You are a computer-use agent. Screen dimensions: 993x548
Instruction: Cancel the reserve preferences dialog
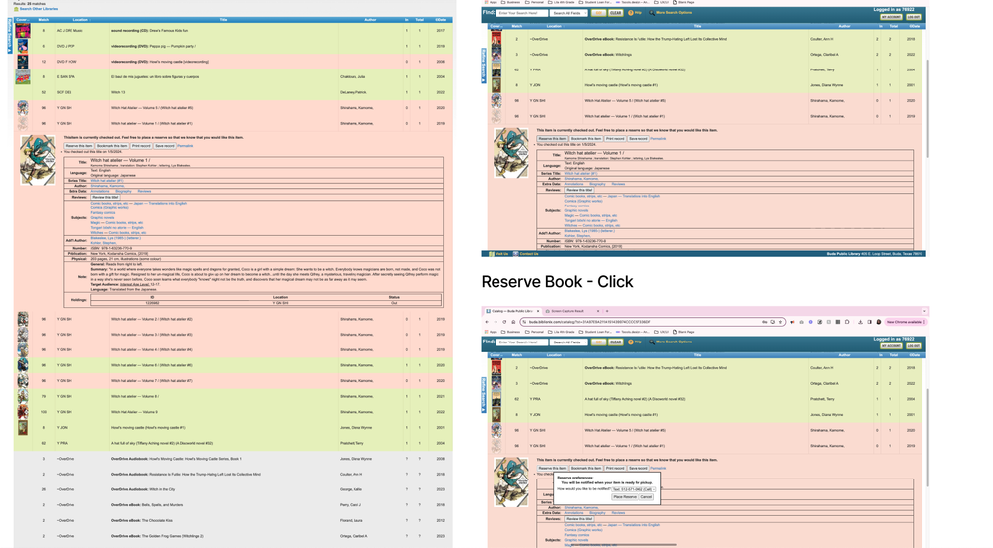pyautogui.click(x=646, y=496)
